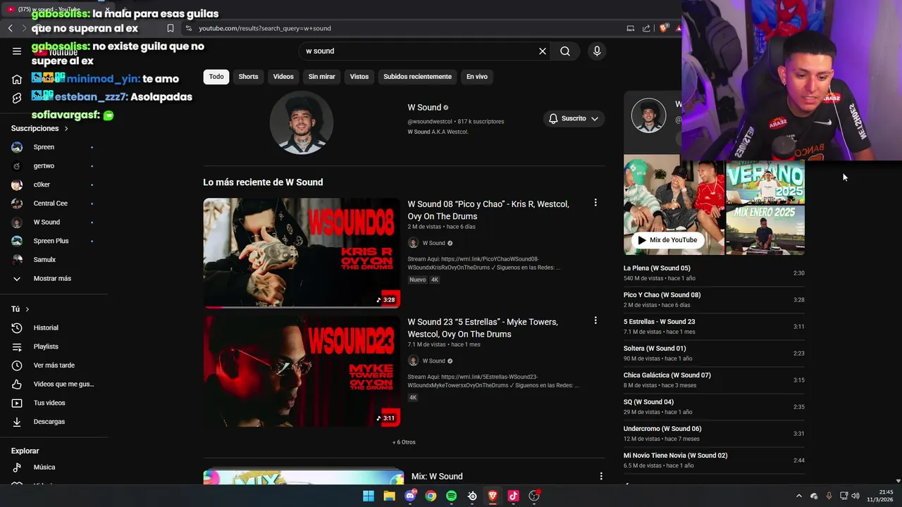Start voice search with the microphone
Viewport: 902px width, 507px height.
[x=597, y=51]
